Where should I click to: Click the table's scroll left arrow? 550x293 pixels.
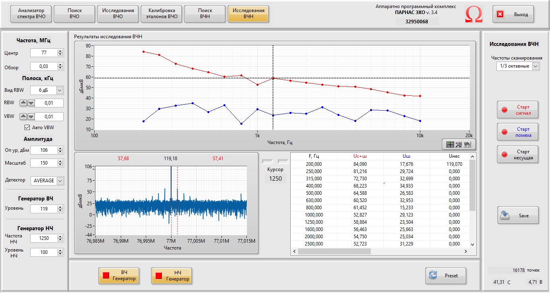point(294,251)
